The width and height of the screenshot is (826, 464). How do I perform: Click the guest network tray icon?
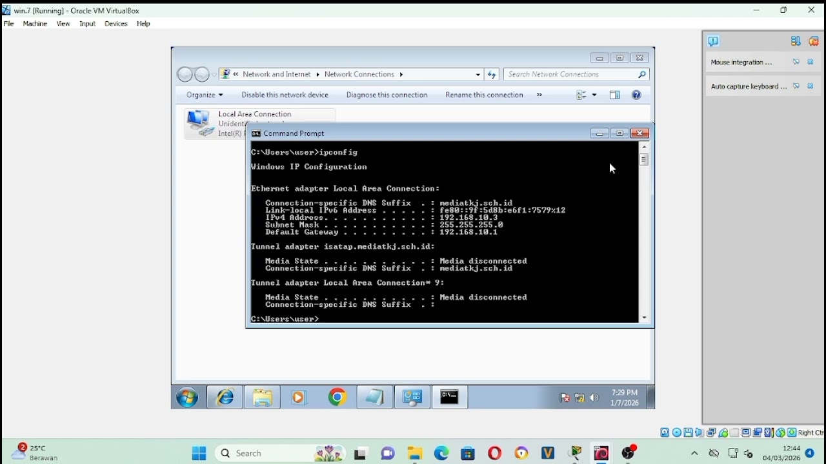(x=579, y=398)
